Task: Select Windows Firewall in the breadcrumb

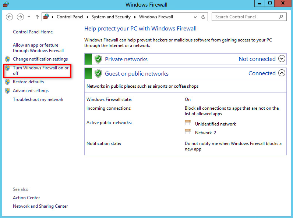Action: coord(156,17)
